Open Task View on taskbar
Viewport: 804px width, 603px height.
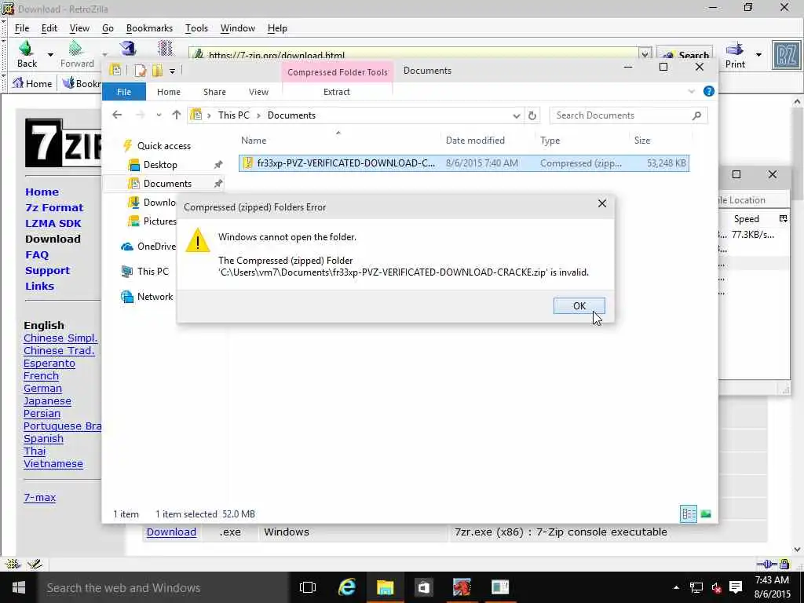(x=308, y=587)
